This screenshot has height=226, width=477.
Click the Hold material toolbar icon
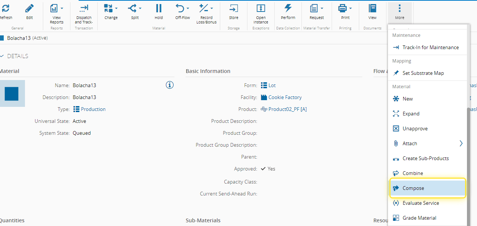coord(159,9)
